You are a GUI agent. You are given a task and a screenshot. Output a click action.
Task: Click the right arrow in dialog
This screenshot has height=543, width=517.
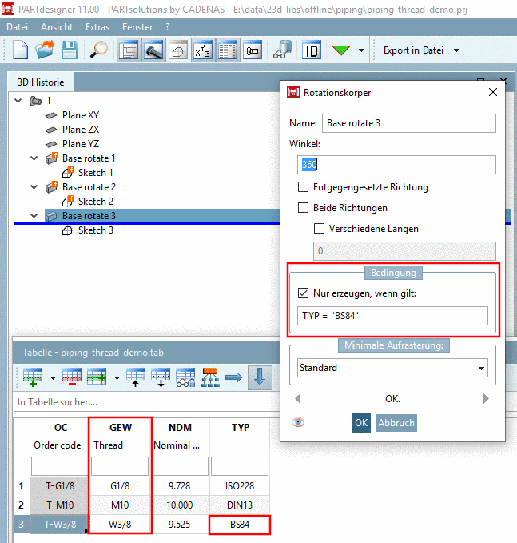tap(486, 399)
